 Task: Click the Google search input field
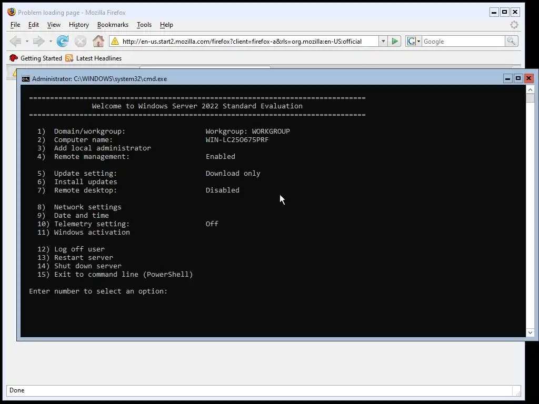[463, 41]
